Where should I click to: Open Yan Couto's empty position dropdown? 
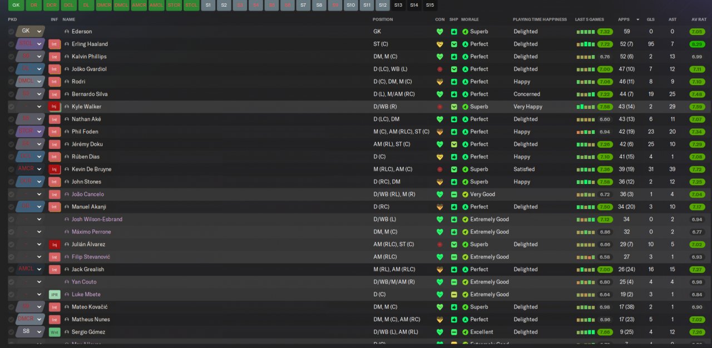coord(30,282)
